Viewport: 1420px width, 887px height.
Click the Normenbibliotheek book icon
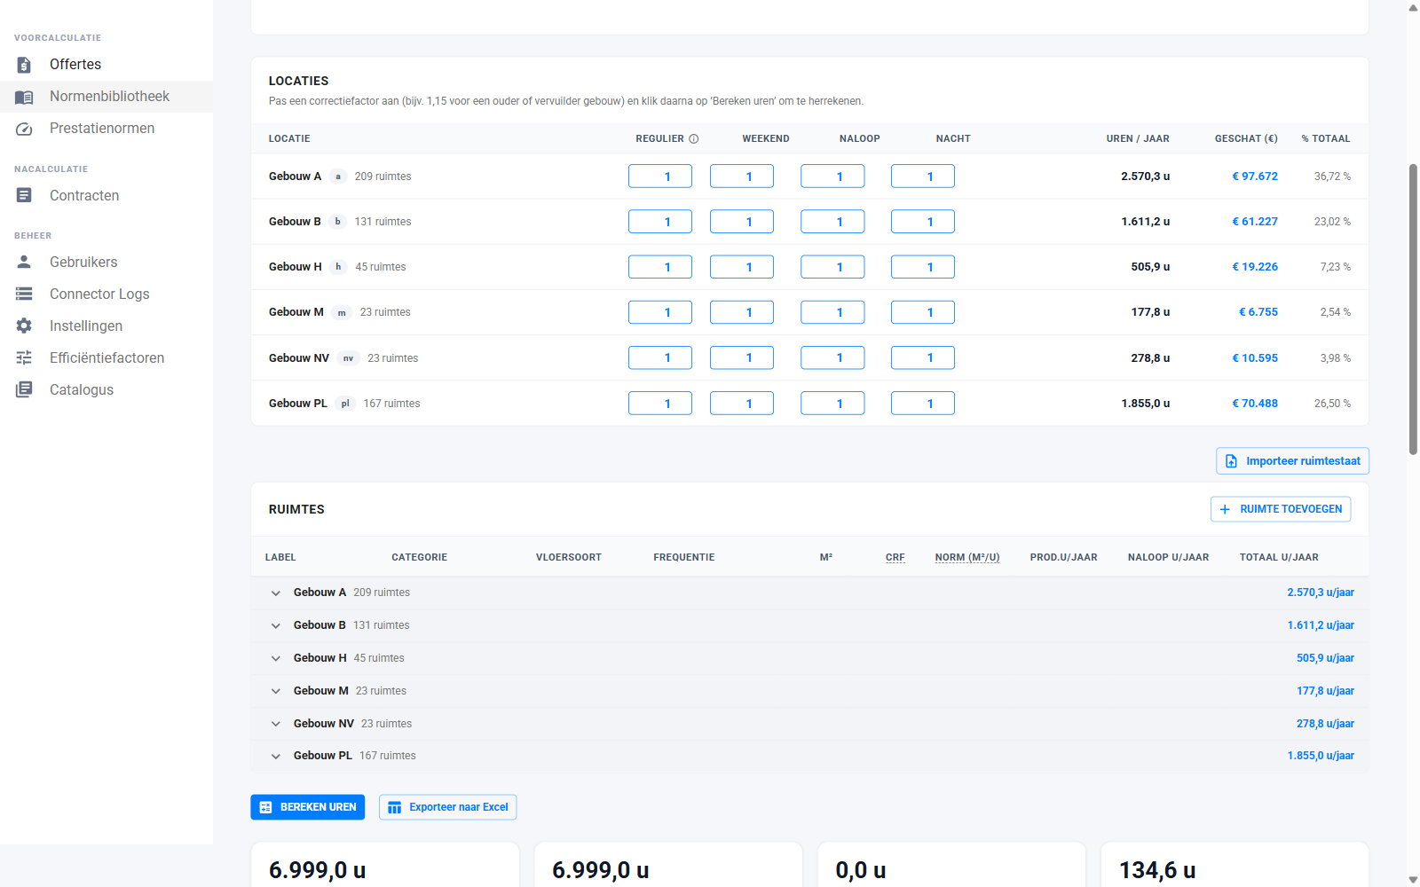pyautogui.click(x=24, y=97)
